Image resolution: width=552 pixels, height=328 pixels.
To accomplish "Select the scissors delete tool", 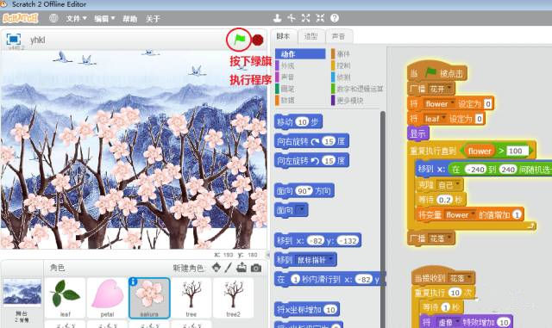I will pos(292,18).
